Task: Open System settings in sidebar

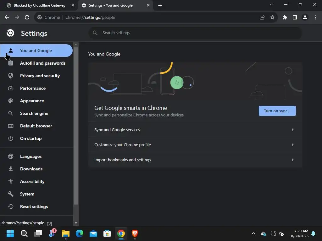Action: [36, 194]
